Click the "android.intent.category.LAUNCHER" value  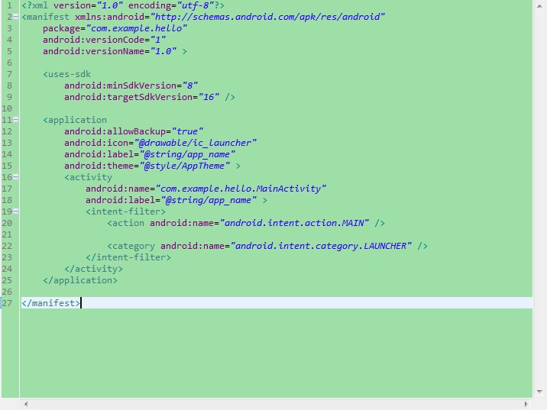[x=321, y=246]
